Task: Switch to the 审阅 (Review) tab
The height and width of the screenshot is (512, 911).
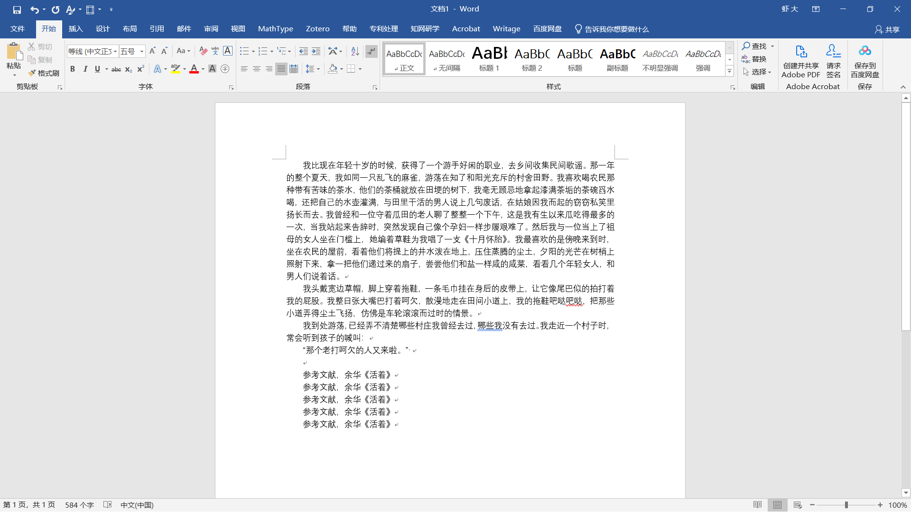Action: pos(211,29)
